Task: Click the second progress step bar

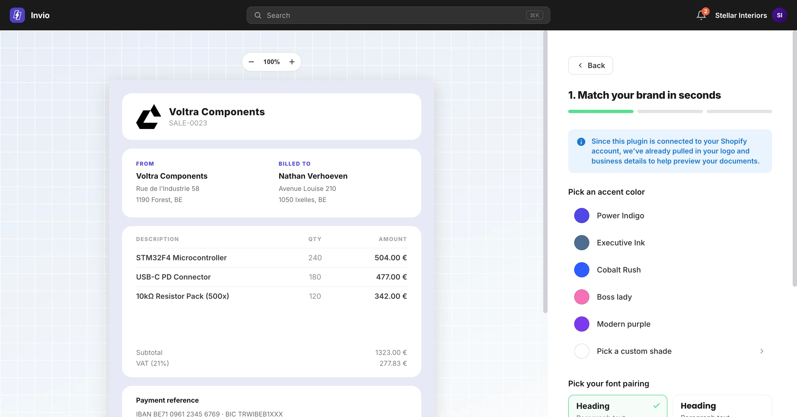Action: tap(670, 111)
